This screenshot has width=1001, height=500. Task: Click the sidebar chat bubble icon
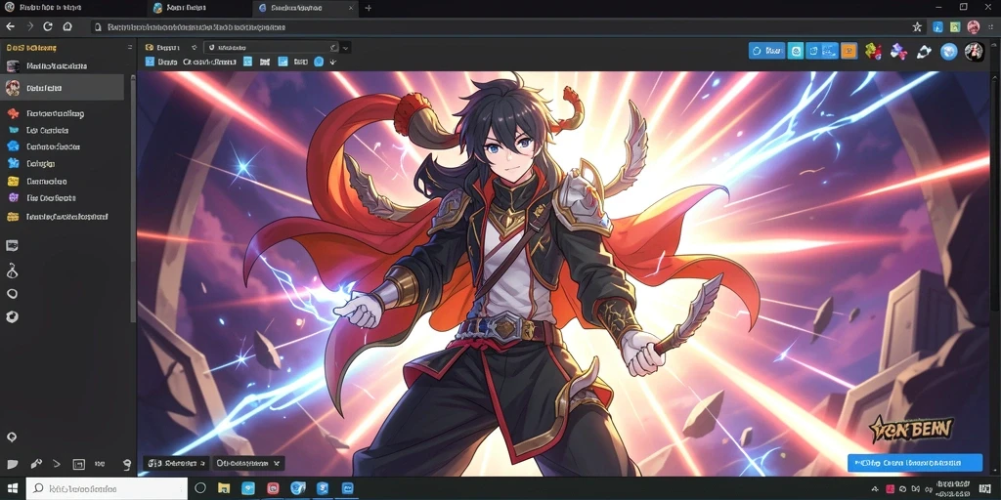(12, 245)
